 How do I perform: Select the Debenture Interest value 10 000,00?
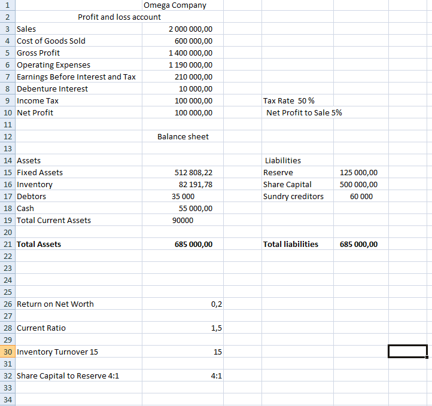point(194,88)
